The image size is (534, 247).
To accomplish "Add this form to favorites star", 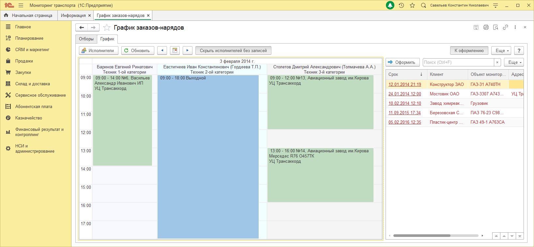I will coord(107,28).
